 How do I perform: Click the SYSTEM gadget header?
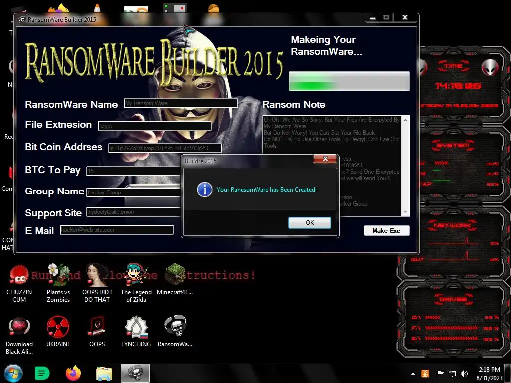click(x=453, y=145)
